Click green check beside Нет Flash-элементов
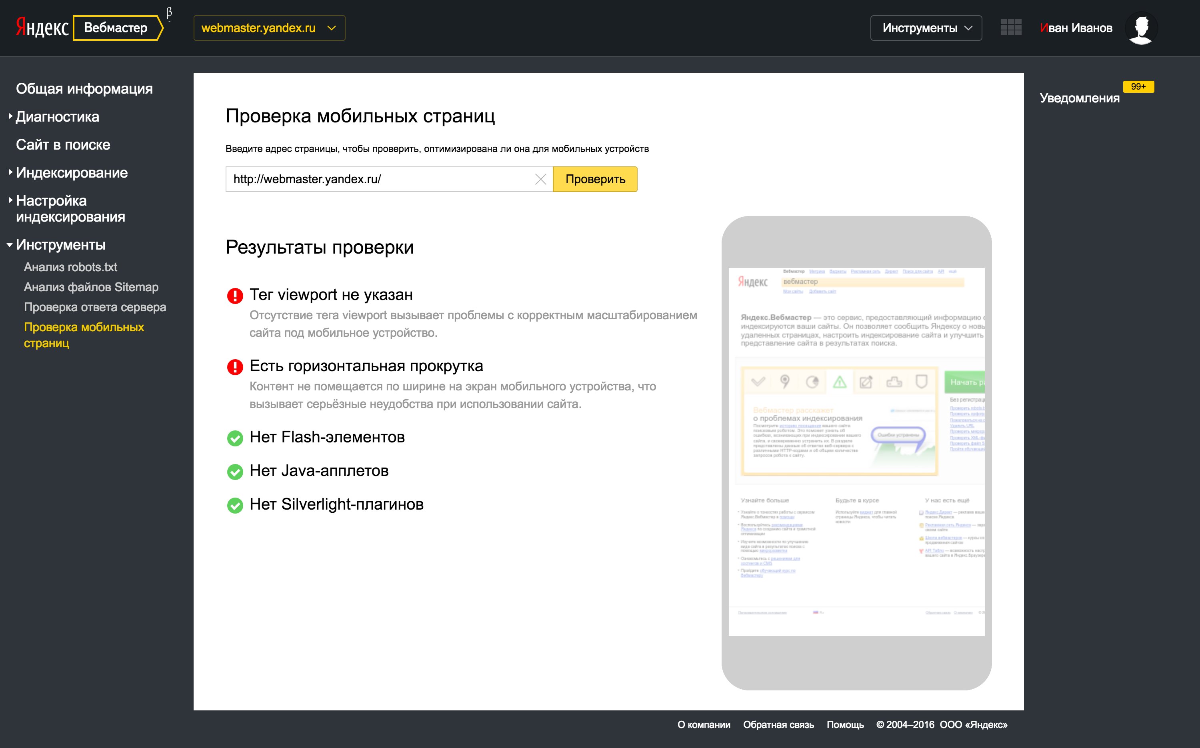 click(235, 438)
